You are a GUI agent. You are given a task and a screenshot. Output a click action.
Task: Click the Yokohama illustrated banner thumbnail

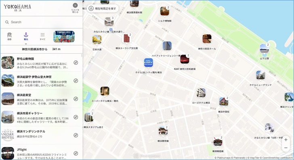click(64, 37)
